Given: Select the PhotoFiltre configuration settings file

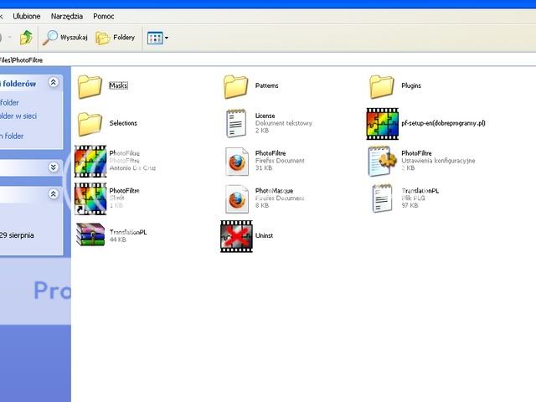Looking at the screenshot, I should (x=382, y=161).
